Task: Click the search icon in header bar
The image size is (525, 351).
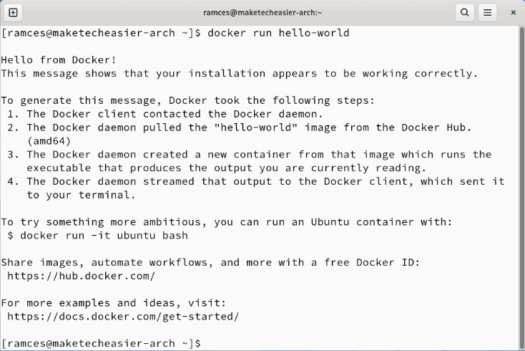Action: (x=465, y=12)
